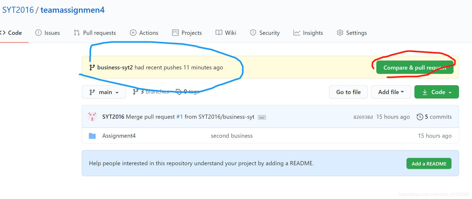The image size is (472, 199).
Task: Expand the Add file dropdown
Action: (x=391, y=92)
